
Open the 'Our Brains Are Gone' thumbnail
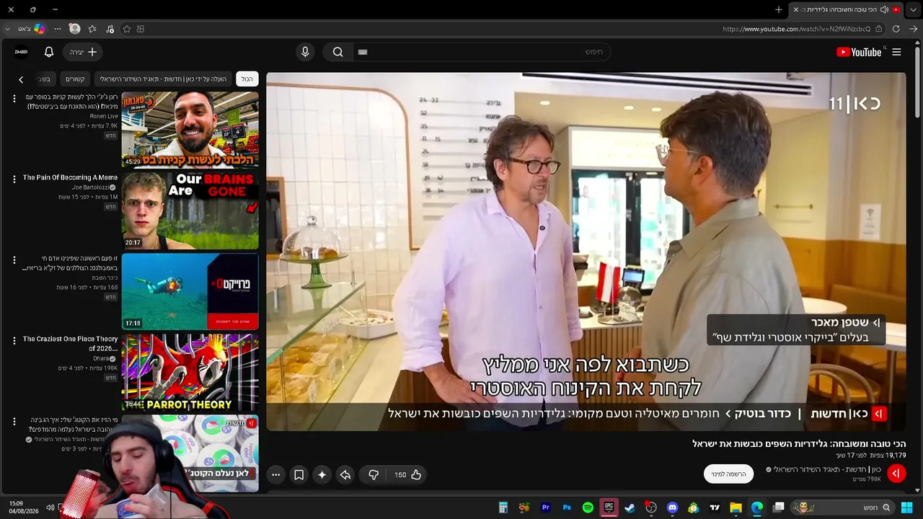point(190,210)
